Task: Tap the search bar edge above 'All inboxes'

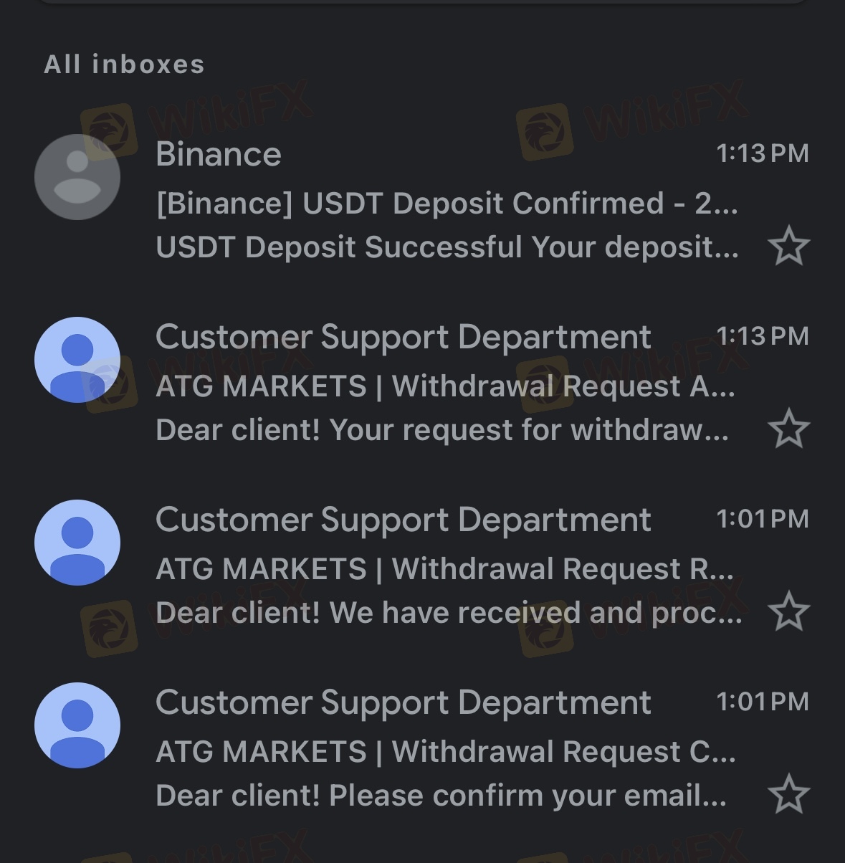Action: click(422, 2)
